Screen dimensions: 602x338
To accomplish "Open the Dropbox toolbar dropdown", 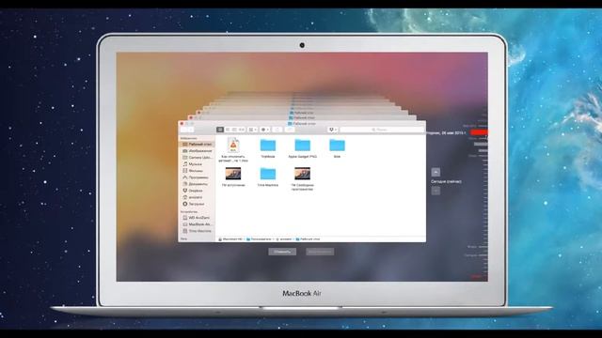I will tap(333, 130).
